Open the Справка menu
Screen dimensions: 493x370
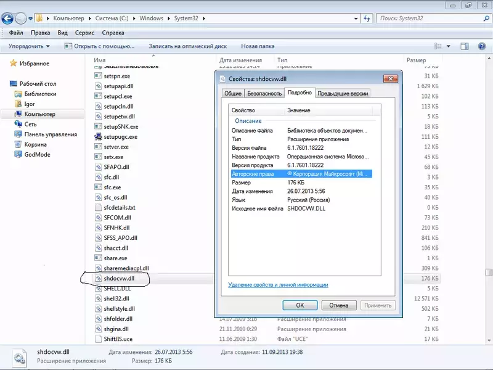tap(113, 33)
